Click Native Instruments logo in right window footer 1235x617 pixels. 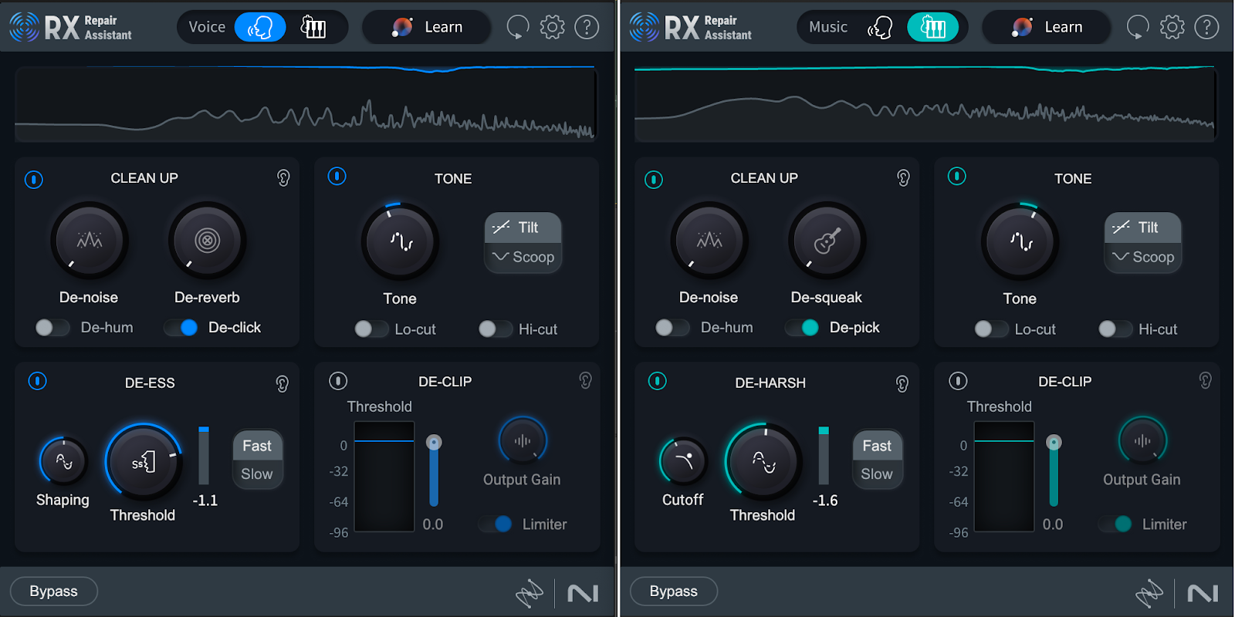pyautogui.click(x=1203, y=593)
